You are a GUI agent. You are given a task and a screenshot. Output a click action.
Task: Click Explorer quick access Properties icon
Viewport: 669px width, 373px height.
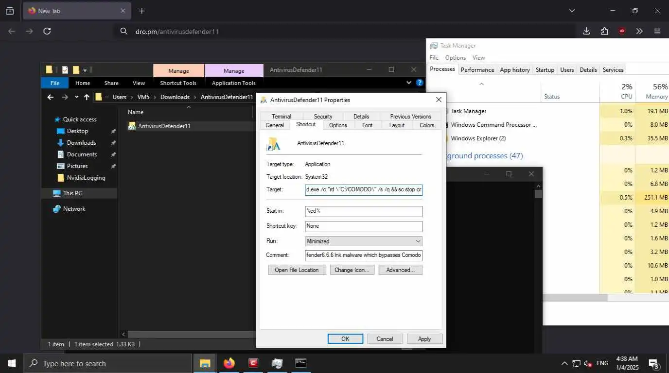pyautogui.click(x=65, y=70)
